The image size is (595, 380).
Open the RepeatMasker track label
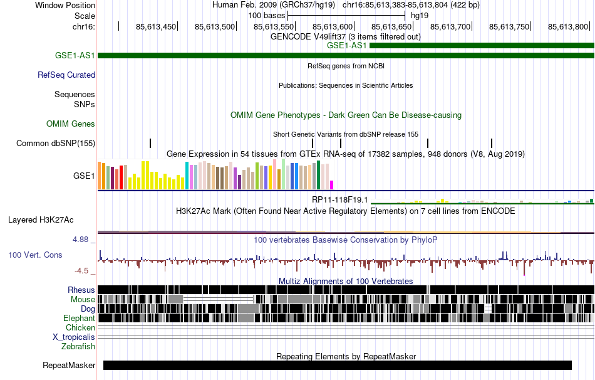(69, 365)
